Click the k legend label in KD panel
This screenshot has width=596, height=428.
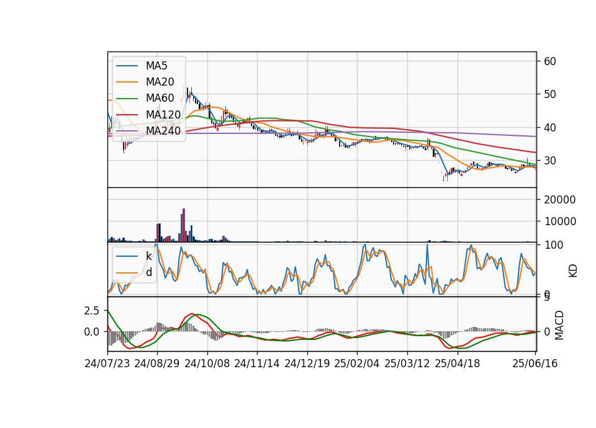148,256
